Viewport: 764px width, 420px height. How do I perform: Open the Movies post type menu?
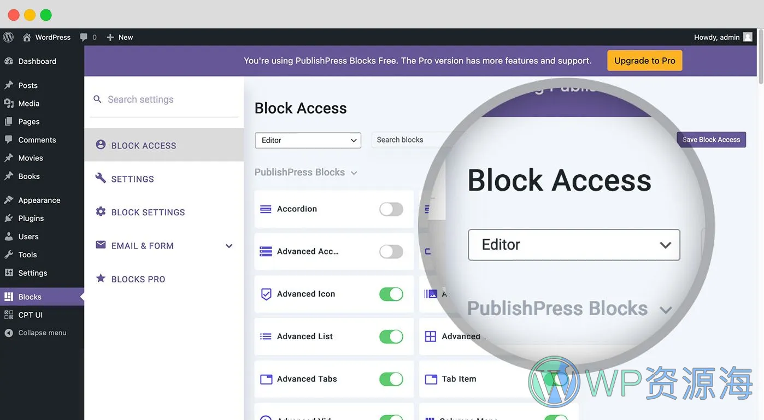pos(42,158)
